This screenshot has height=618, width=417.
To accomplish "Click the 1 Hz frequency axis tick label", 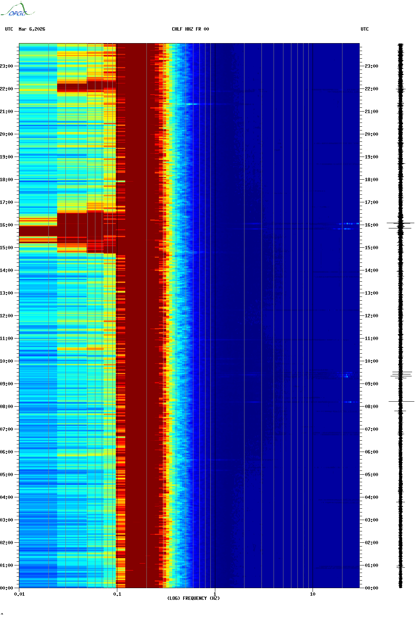I will (215, 594).
